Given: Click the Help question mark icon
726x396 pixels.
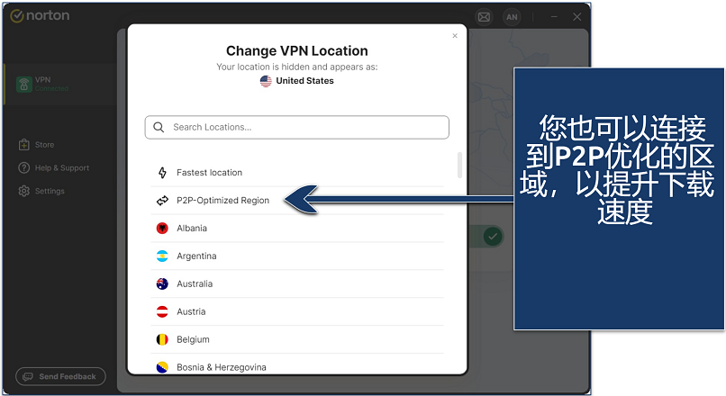Looking at the screenshot, I should pos(24,168).
